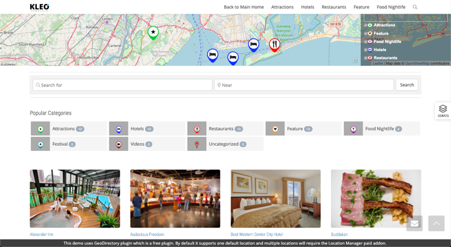Open the Alexander Inn listing link

point(41,234)
